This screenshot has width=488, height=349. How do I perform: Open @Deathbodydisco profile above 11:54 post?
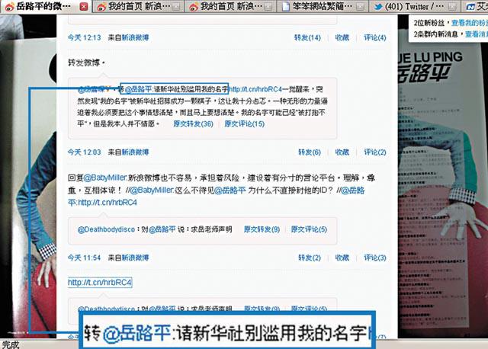[106, 229]
